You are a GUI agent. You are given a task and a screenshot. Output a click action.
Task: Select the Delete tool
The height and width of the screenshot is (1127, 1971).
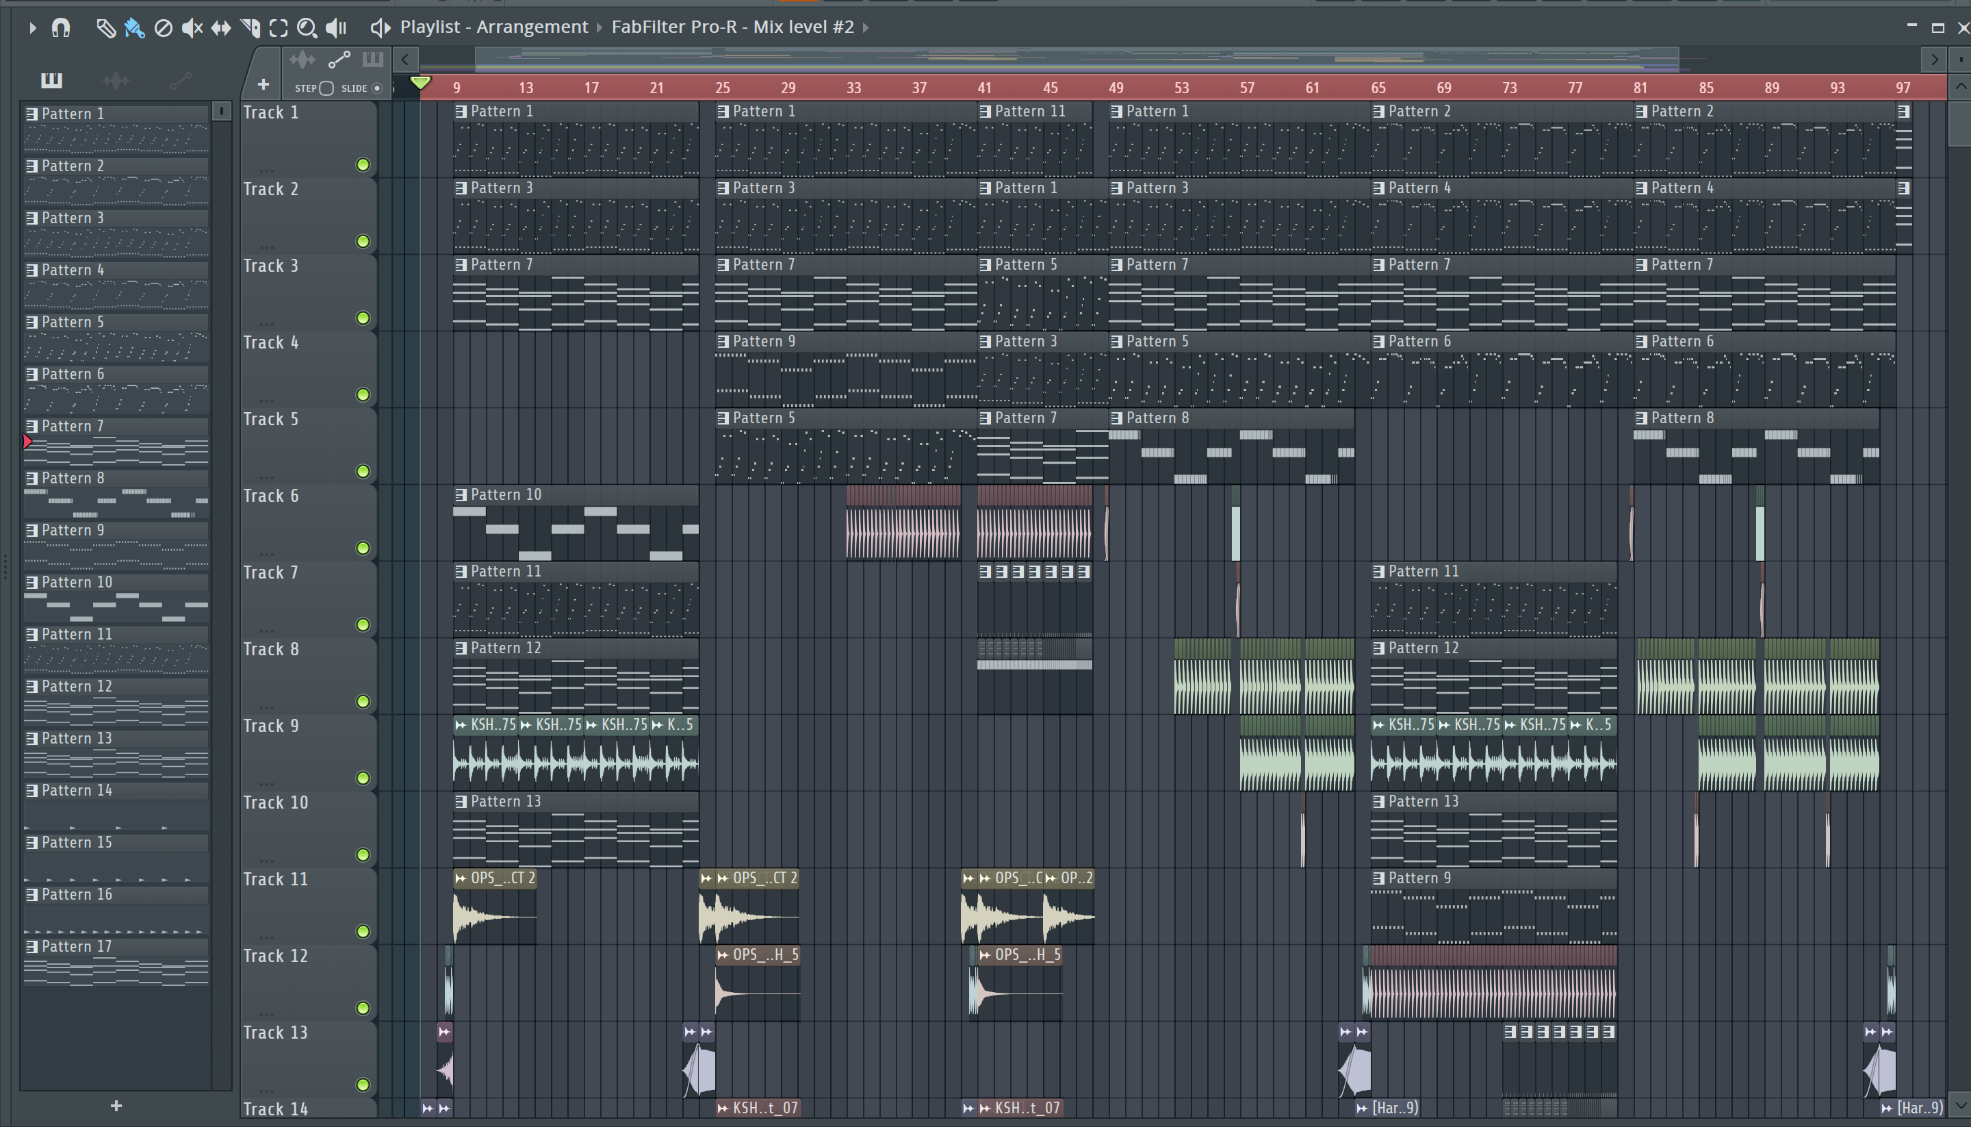point(163,28)
